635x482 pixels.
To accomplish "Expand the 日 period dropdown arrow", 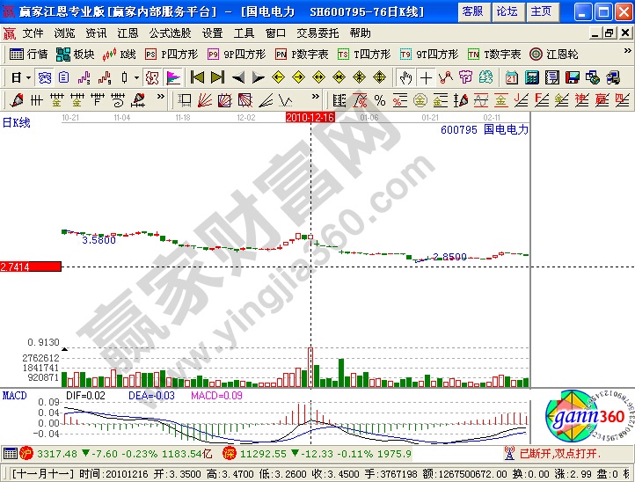I will pos(28,77).
